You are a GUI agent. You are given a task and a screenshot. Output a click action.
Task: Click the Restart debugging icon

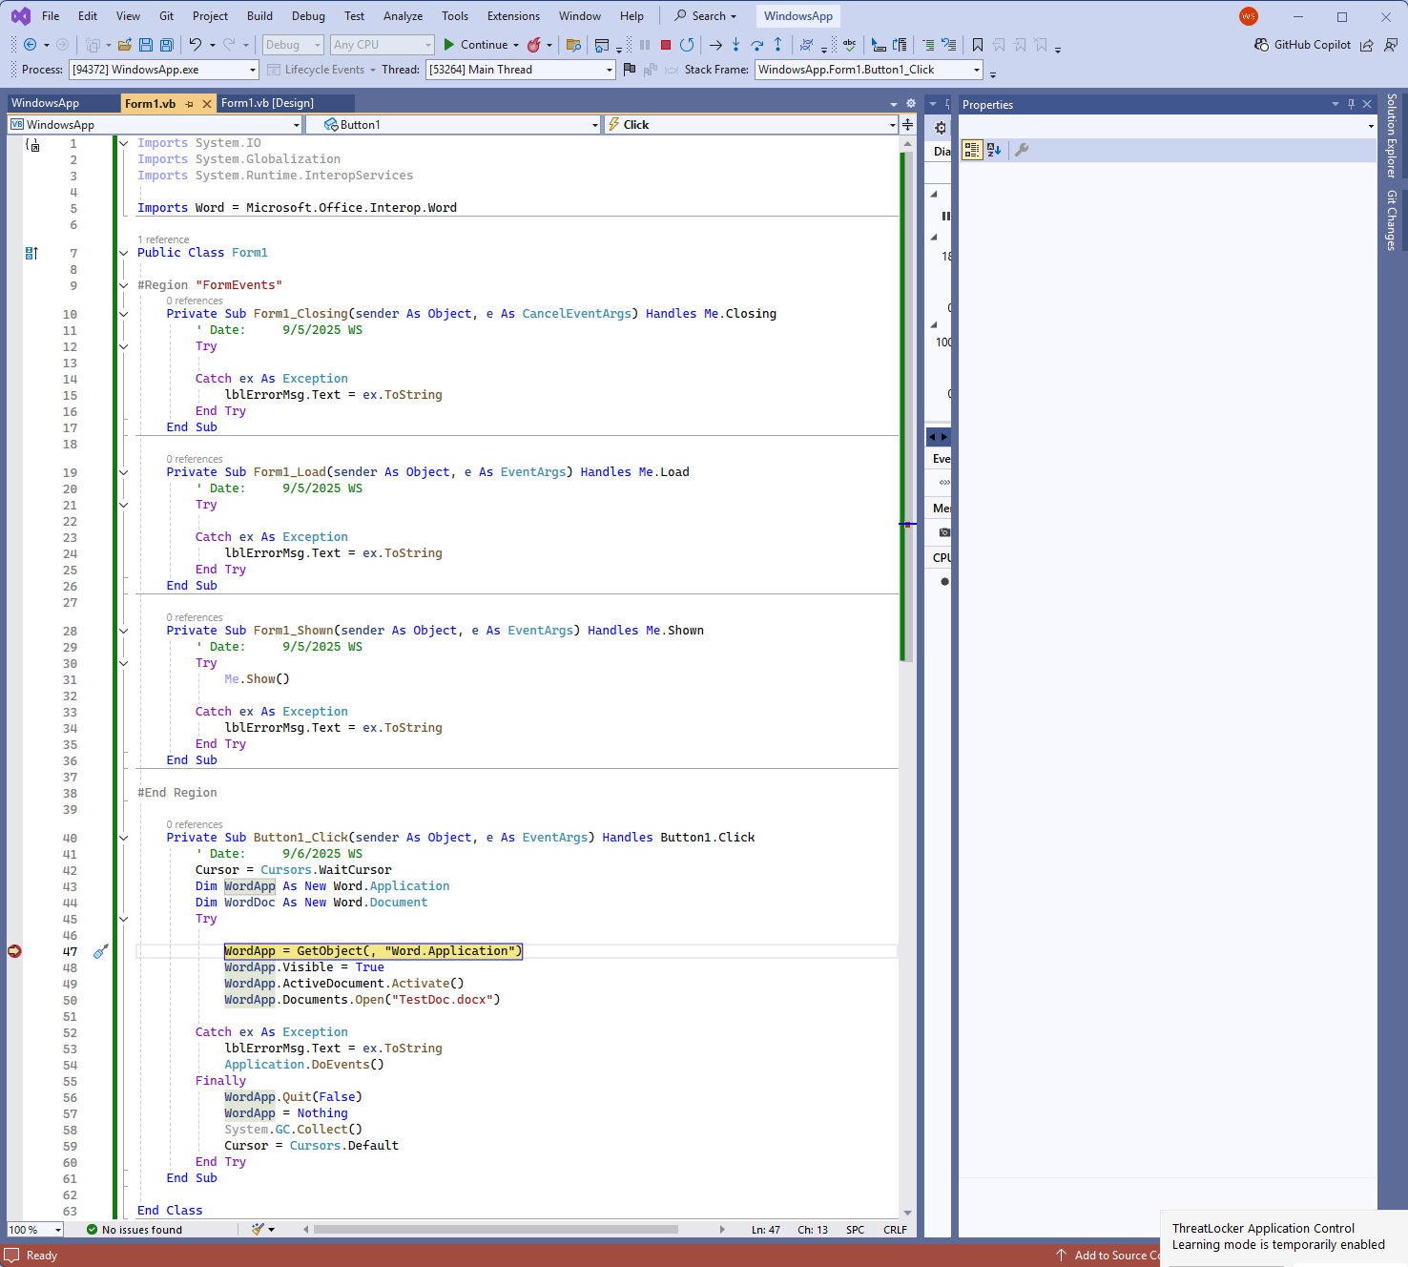687,45
